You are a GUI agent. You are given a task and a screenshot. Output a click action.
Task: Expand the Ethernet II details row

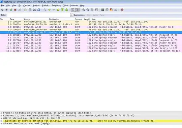(x=1, y=116)
